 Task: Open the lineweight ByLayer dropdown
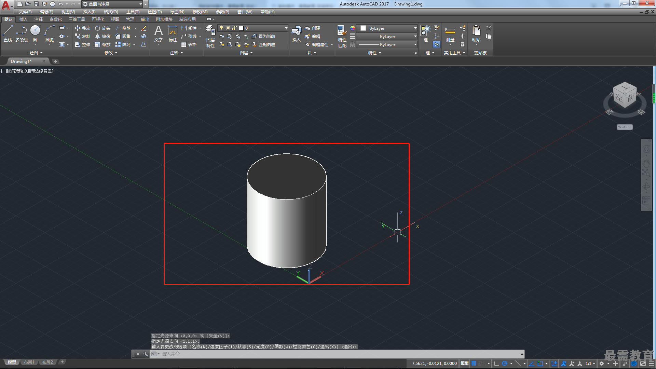[x=387, y=36]
